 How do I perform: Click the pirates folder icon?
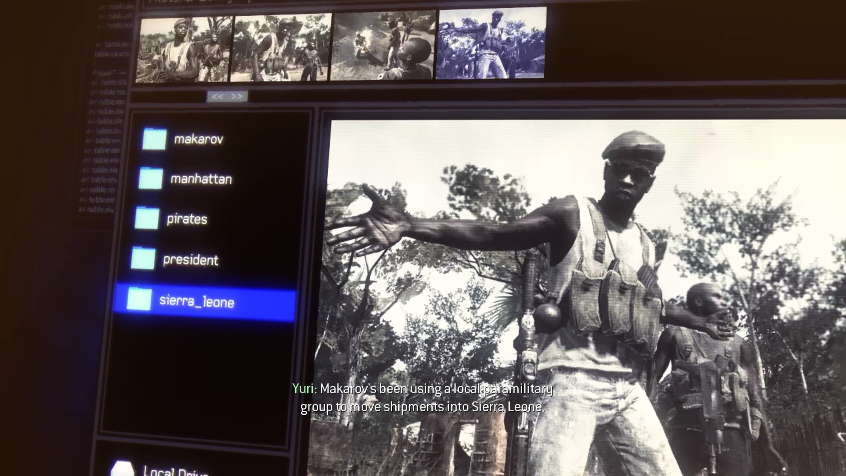(x=147, y=218)
